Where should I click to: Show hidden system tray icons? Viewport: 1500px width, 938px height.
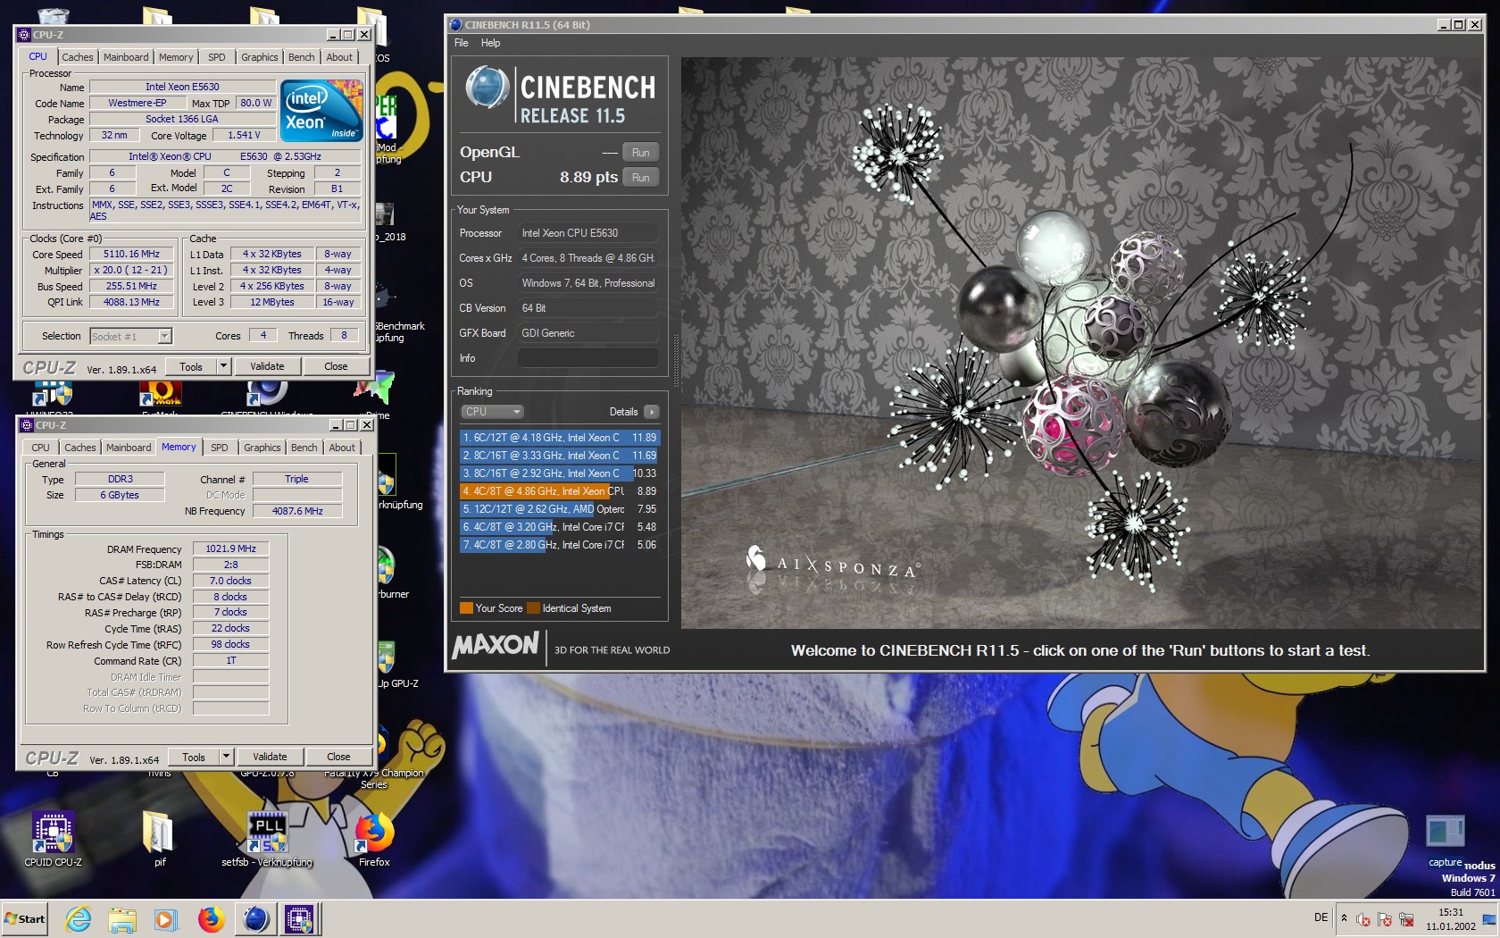1344,917
